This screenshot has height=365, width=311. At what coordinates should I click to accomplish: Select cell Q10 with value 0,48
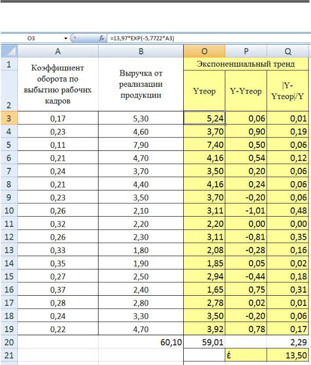288,210
